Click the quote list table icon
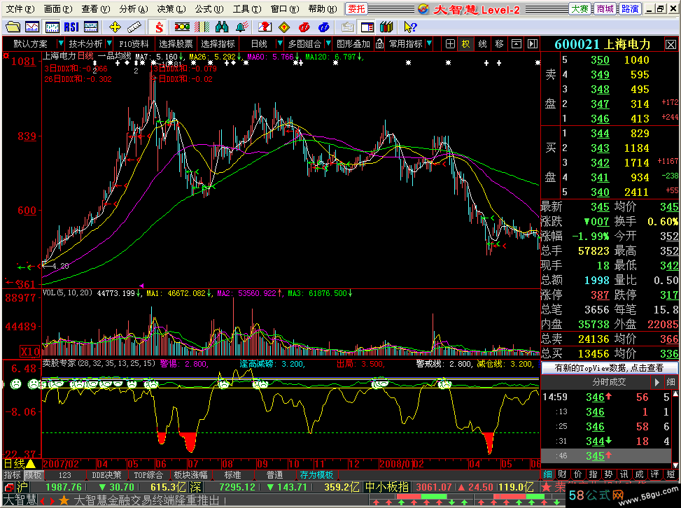 (91, 27)
